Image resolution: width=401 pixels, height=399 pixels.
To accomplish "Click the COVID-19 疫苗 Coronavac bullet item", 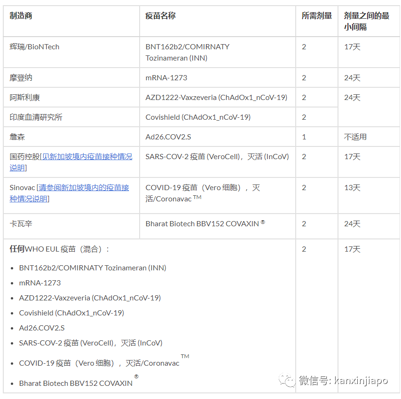I will coord(104,361).
